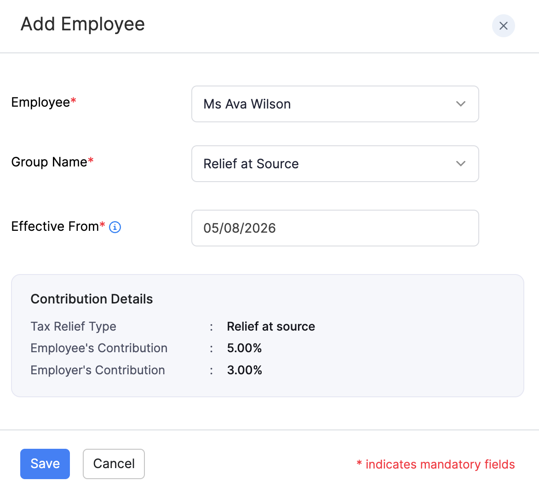Viewport: 539px width, 492px height.
Task: Save the new employee entry
Action: [x=45, y=464]
